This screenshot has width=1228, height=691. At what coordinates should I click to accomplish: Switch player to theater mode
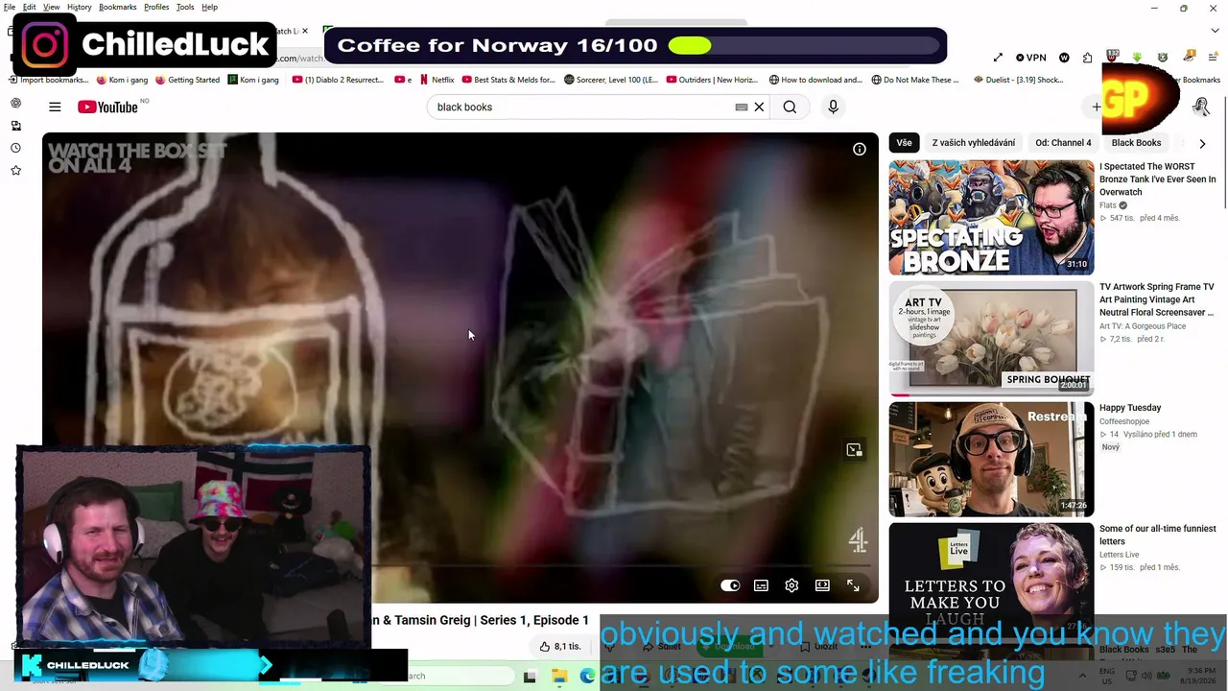pos(822,585)
